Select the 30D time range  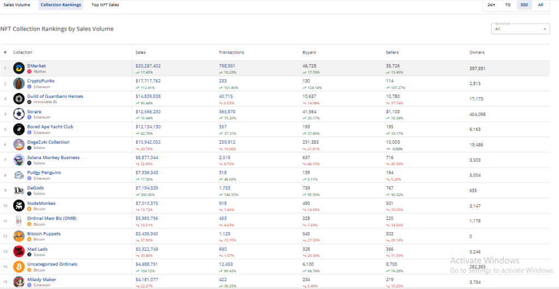[x=524, y=5]
